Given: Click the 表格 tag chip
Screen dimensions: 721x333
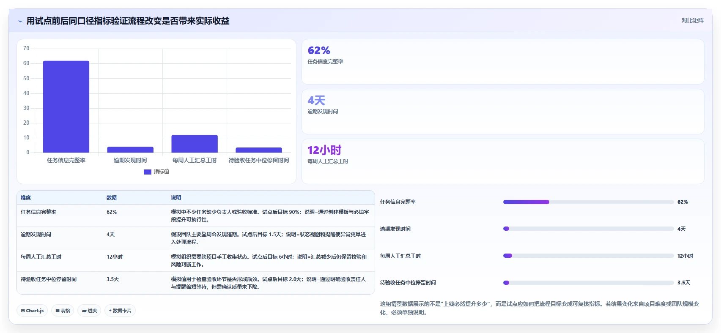Looking at the screenshot, I should (63, 311).
